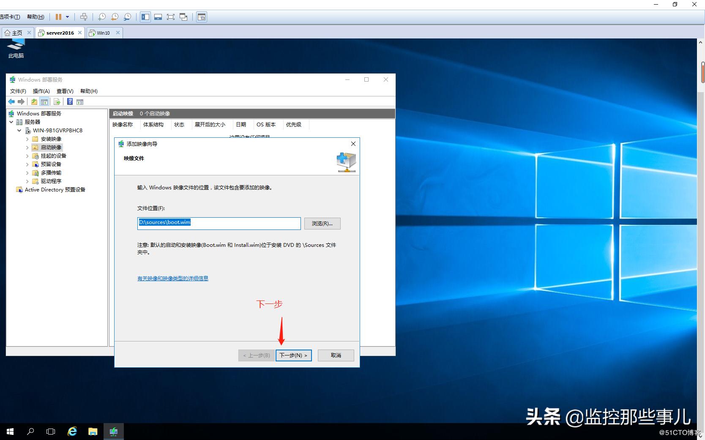
Task: Show the action pane via the rightmost WDS toolbar icon
Action: coord(80,101)
